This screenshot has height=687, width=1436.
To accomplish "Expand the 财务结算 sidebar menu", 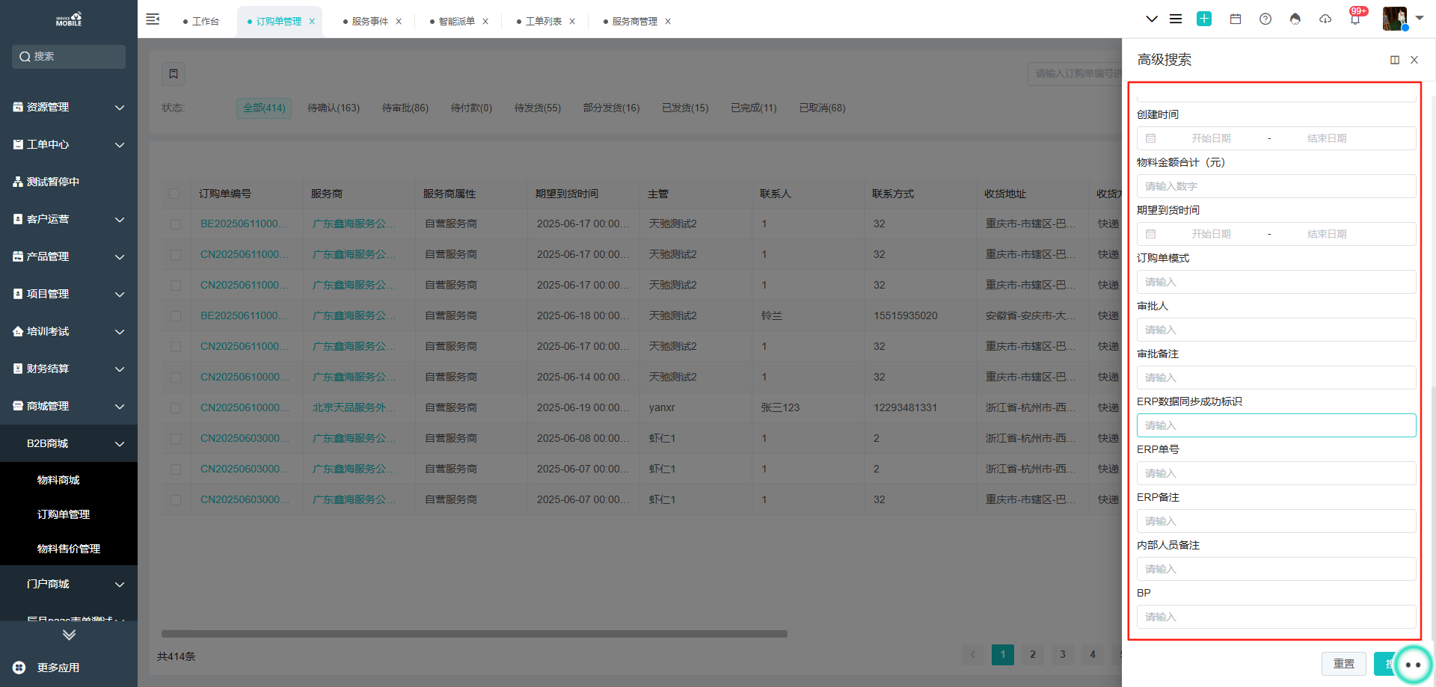I will [x=69, y=369].
